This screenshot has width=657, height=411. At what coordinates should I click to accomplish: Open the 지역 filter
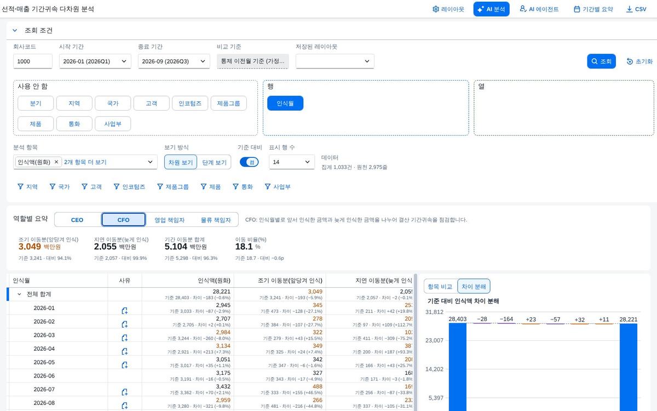click(27, 187)
